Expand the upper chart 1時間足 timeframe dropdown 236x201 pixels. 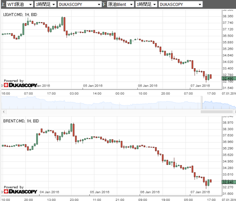tap(45, 4)
